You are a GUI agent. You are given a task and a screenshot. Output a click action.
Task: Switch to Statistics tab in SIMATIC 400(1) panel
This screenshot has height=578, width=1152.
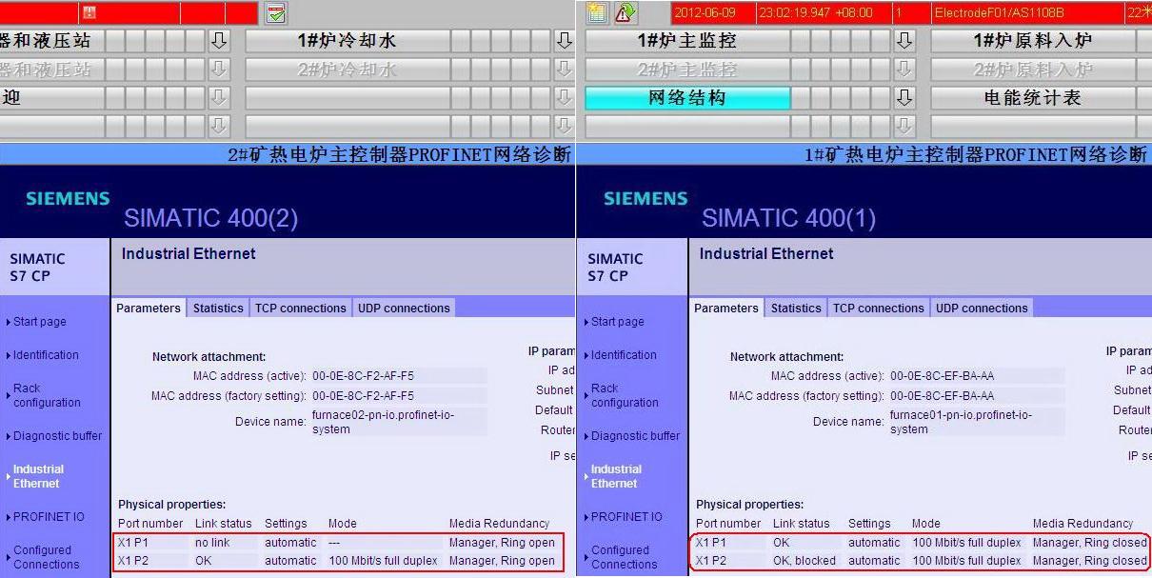(796, 309)
